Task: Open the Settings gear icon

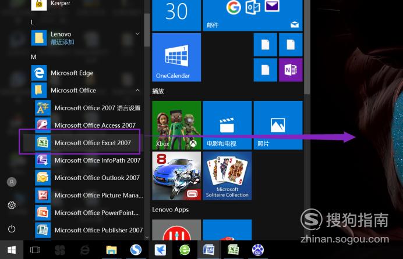Action: 12,205
